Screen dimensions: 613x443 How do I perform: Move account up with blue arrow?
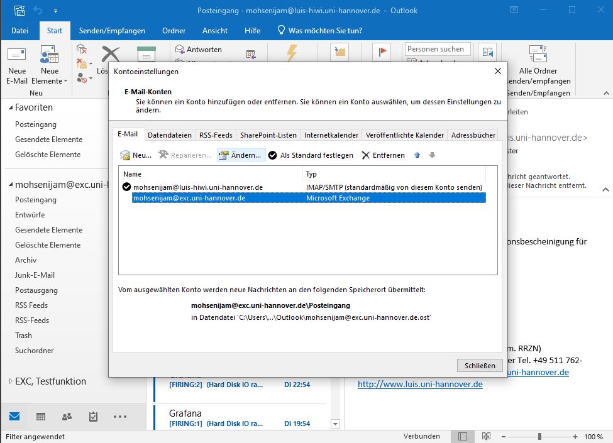417,155
